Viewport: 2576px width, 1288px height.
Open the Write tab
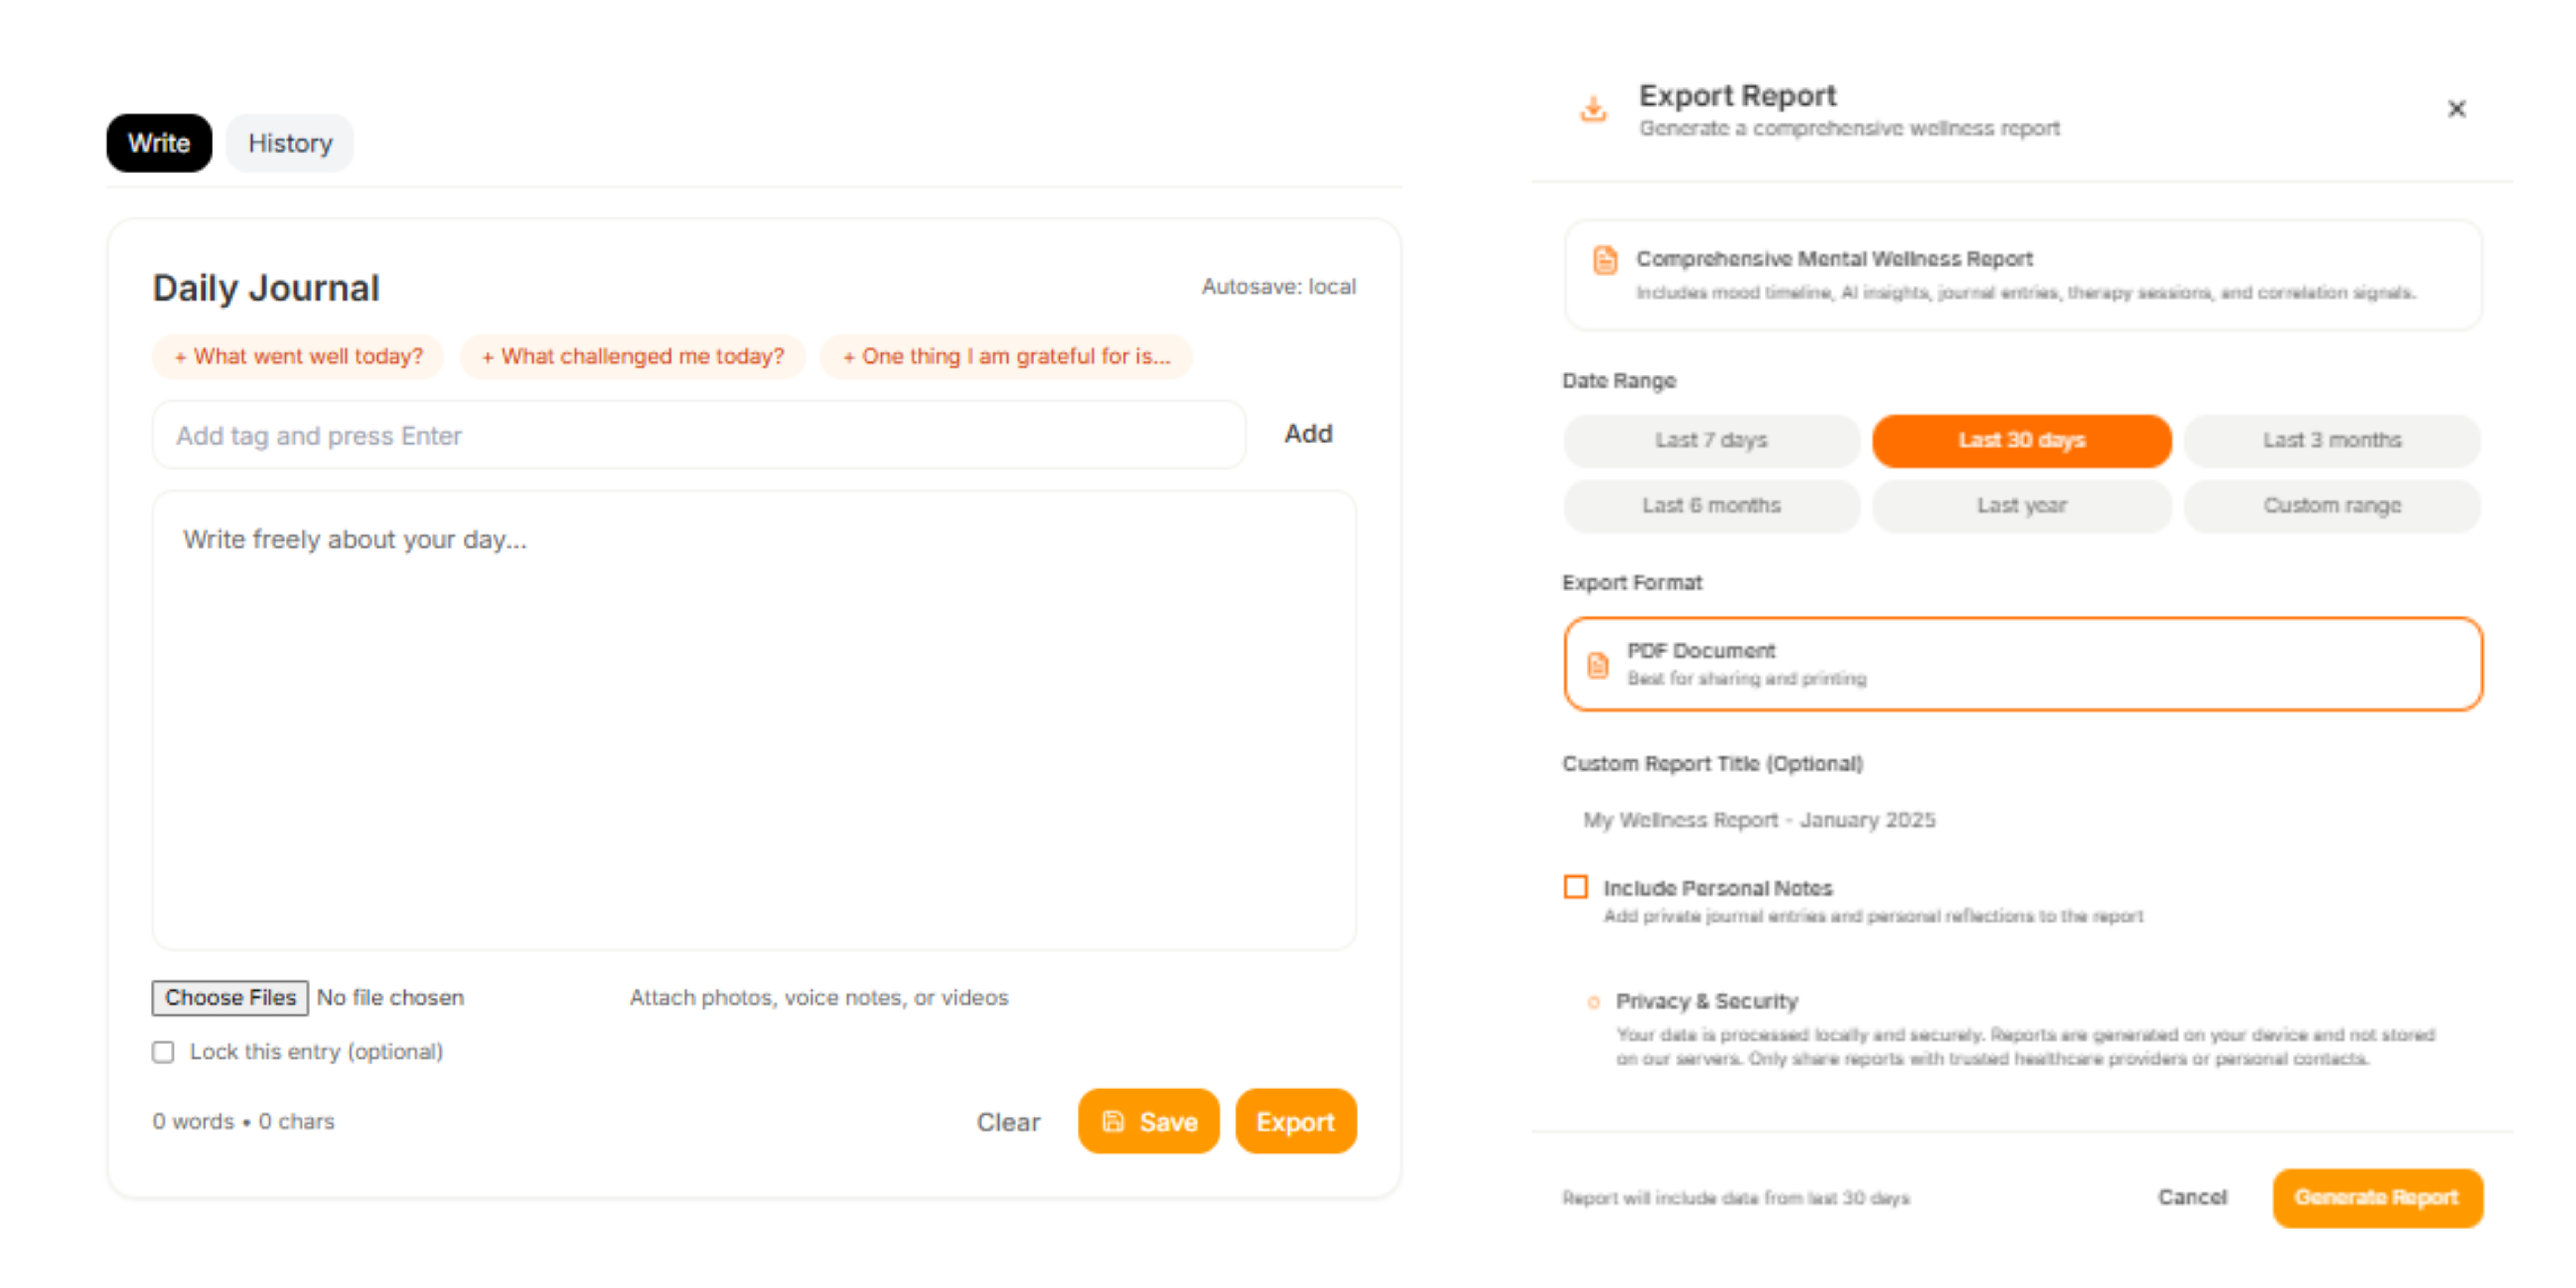159,143
